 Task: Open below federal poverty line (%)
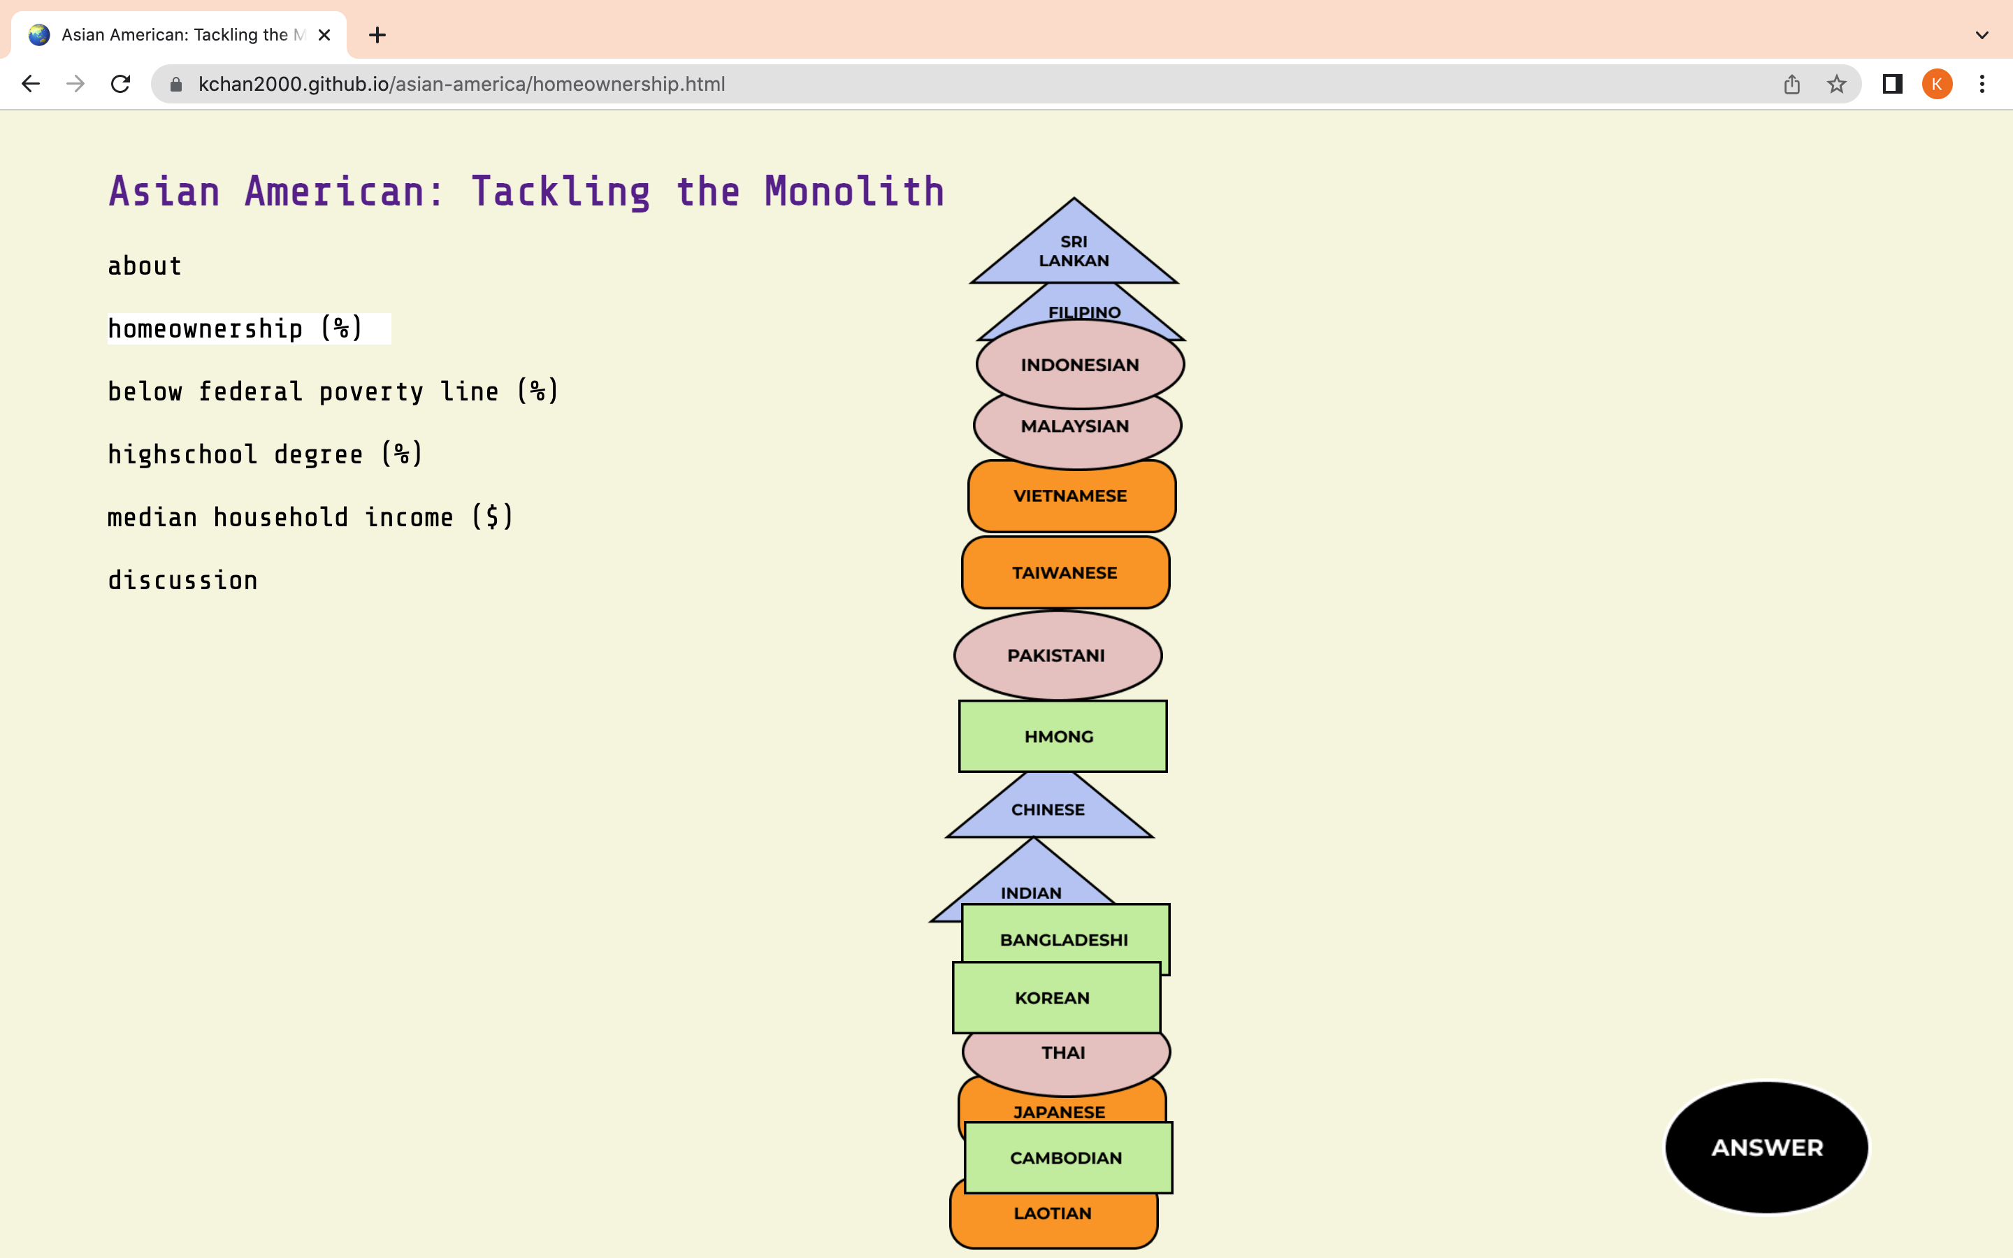tap(333, 391)
